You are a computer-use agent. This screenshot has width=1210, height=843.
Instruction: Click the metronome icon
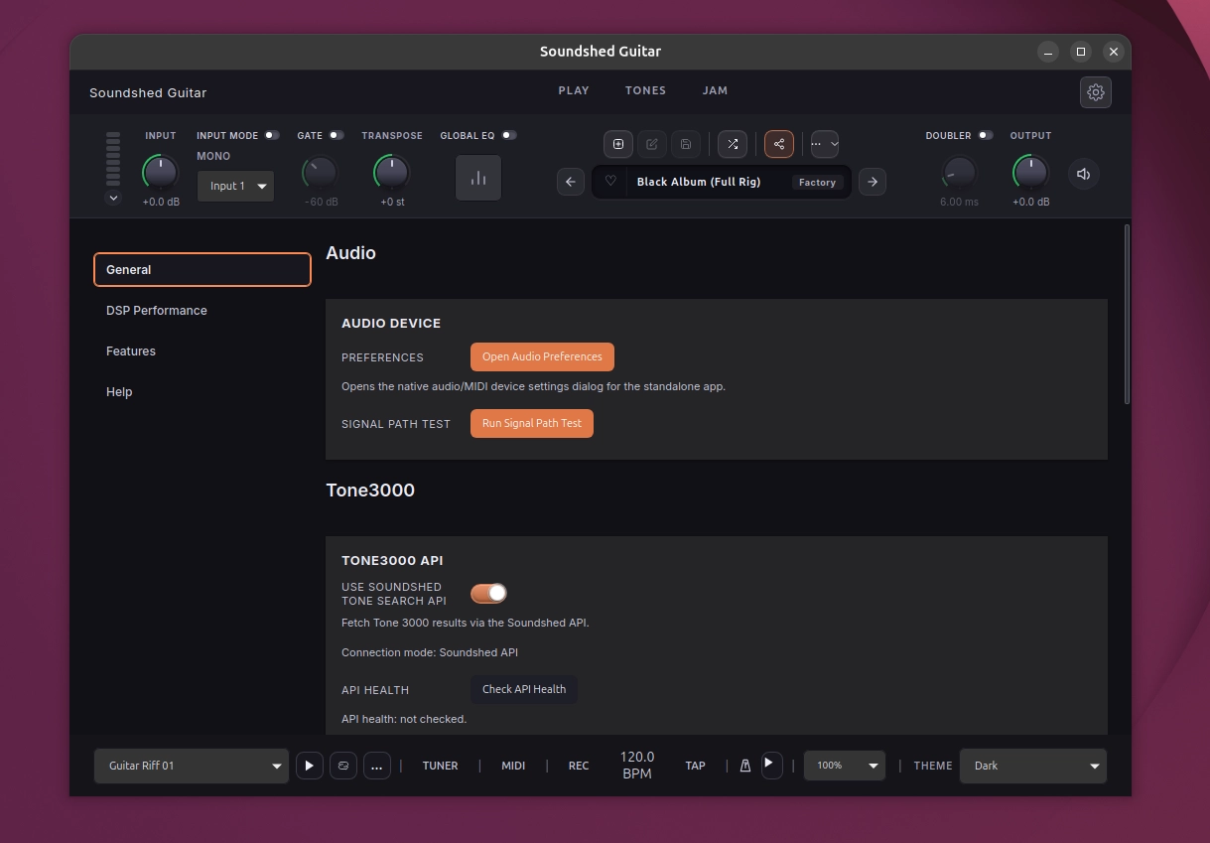coord(744,766)
